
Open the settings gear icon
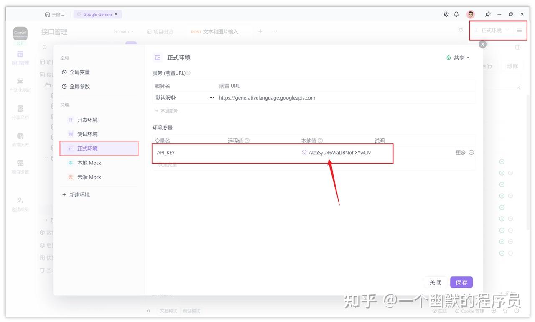click(446, 14)
